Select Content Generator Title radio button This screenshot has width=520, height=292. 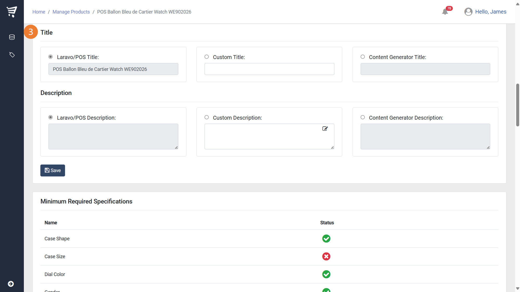363,57
